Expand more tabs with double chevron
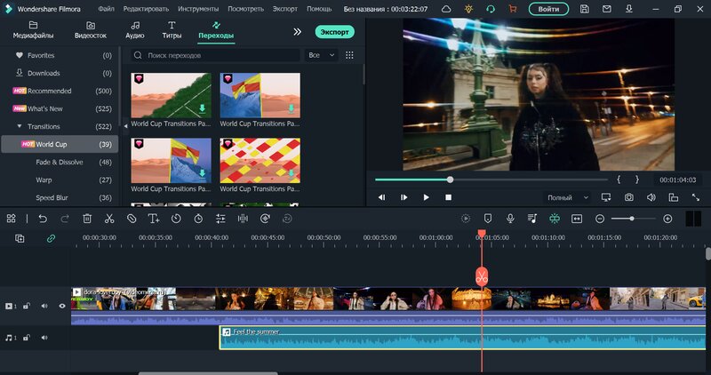711x375 pixels. click(297, 32)
